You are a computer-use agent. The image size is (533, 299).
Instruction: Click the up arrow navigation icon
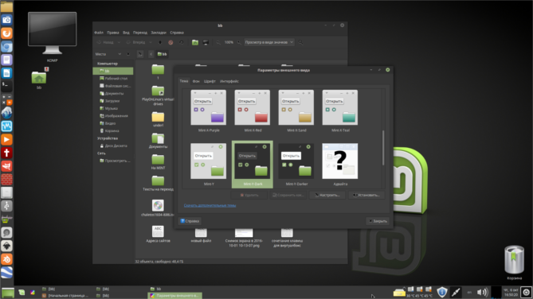click(160, 42)
